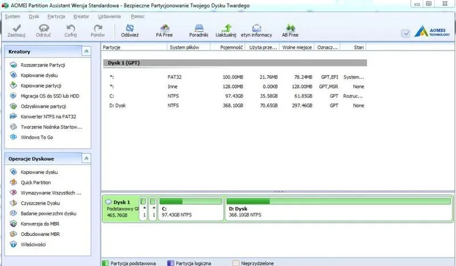
Task: Toggle the checkbox icon beside AOMEI logo
Action: [x=405, y=34]
